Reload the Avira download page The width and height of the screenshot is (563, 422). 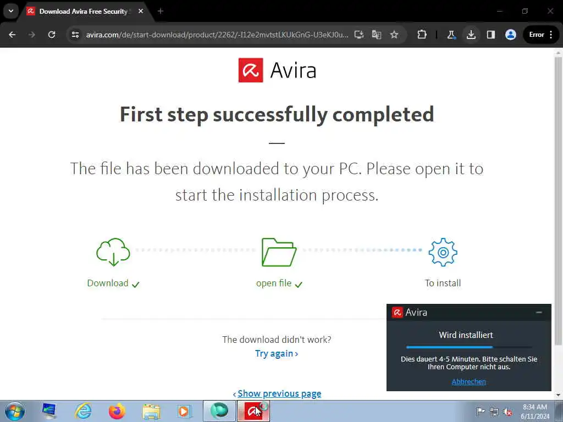point(52,35)
